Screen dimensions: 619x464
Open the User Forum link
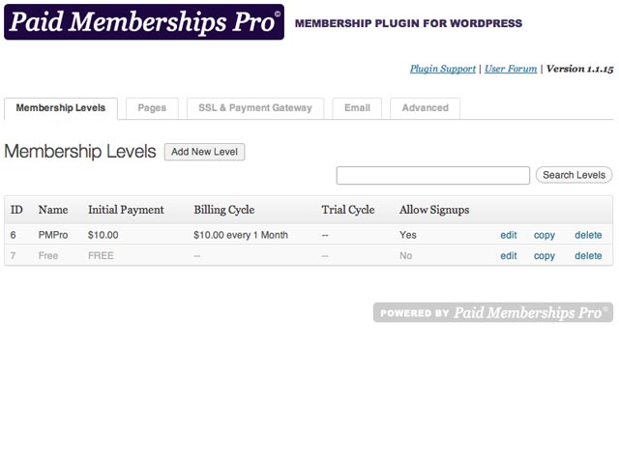(511, 69)
